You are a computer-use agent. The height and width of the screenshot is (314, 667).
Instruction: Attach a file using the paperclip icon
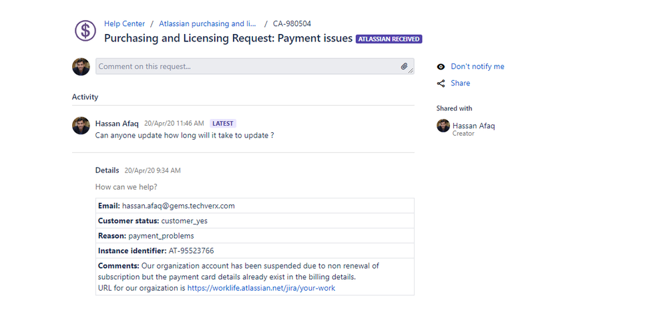[x=404, y=66]
